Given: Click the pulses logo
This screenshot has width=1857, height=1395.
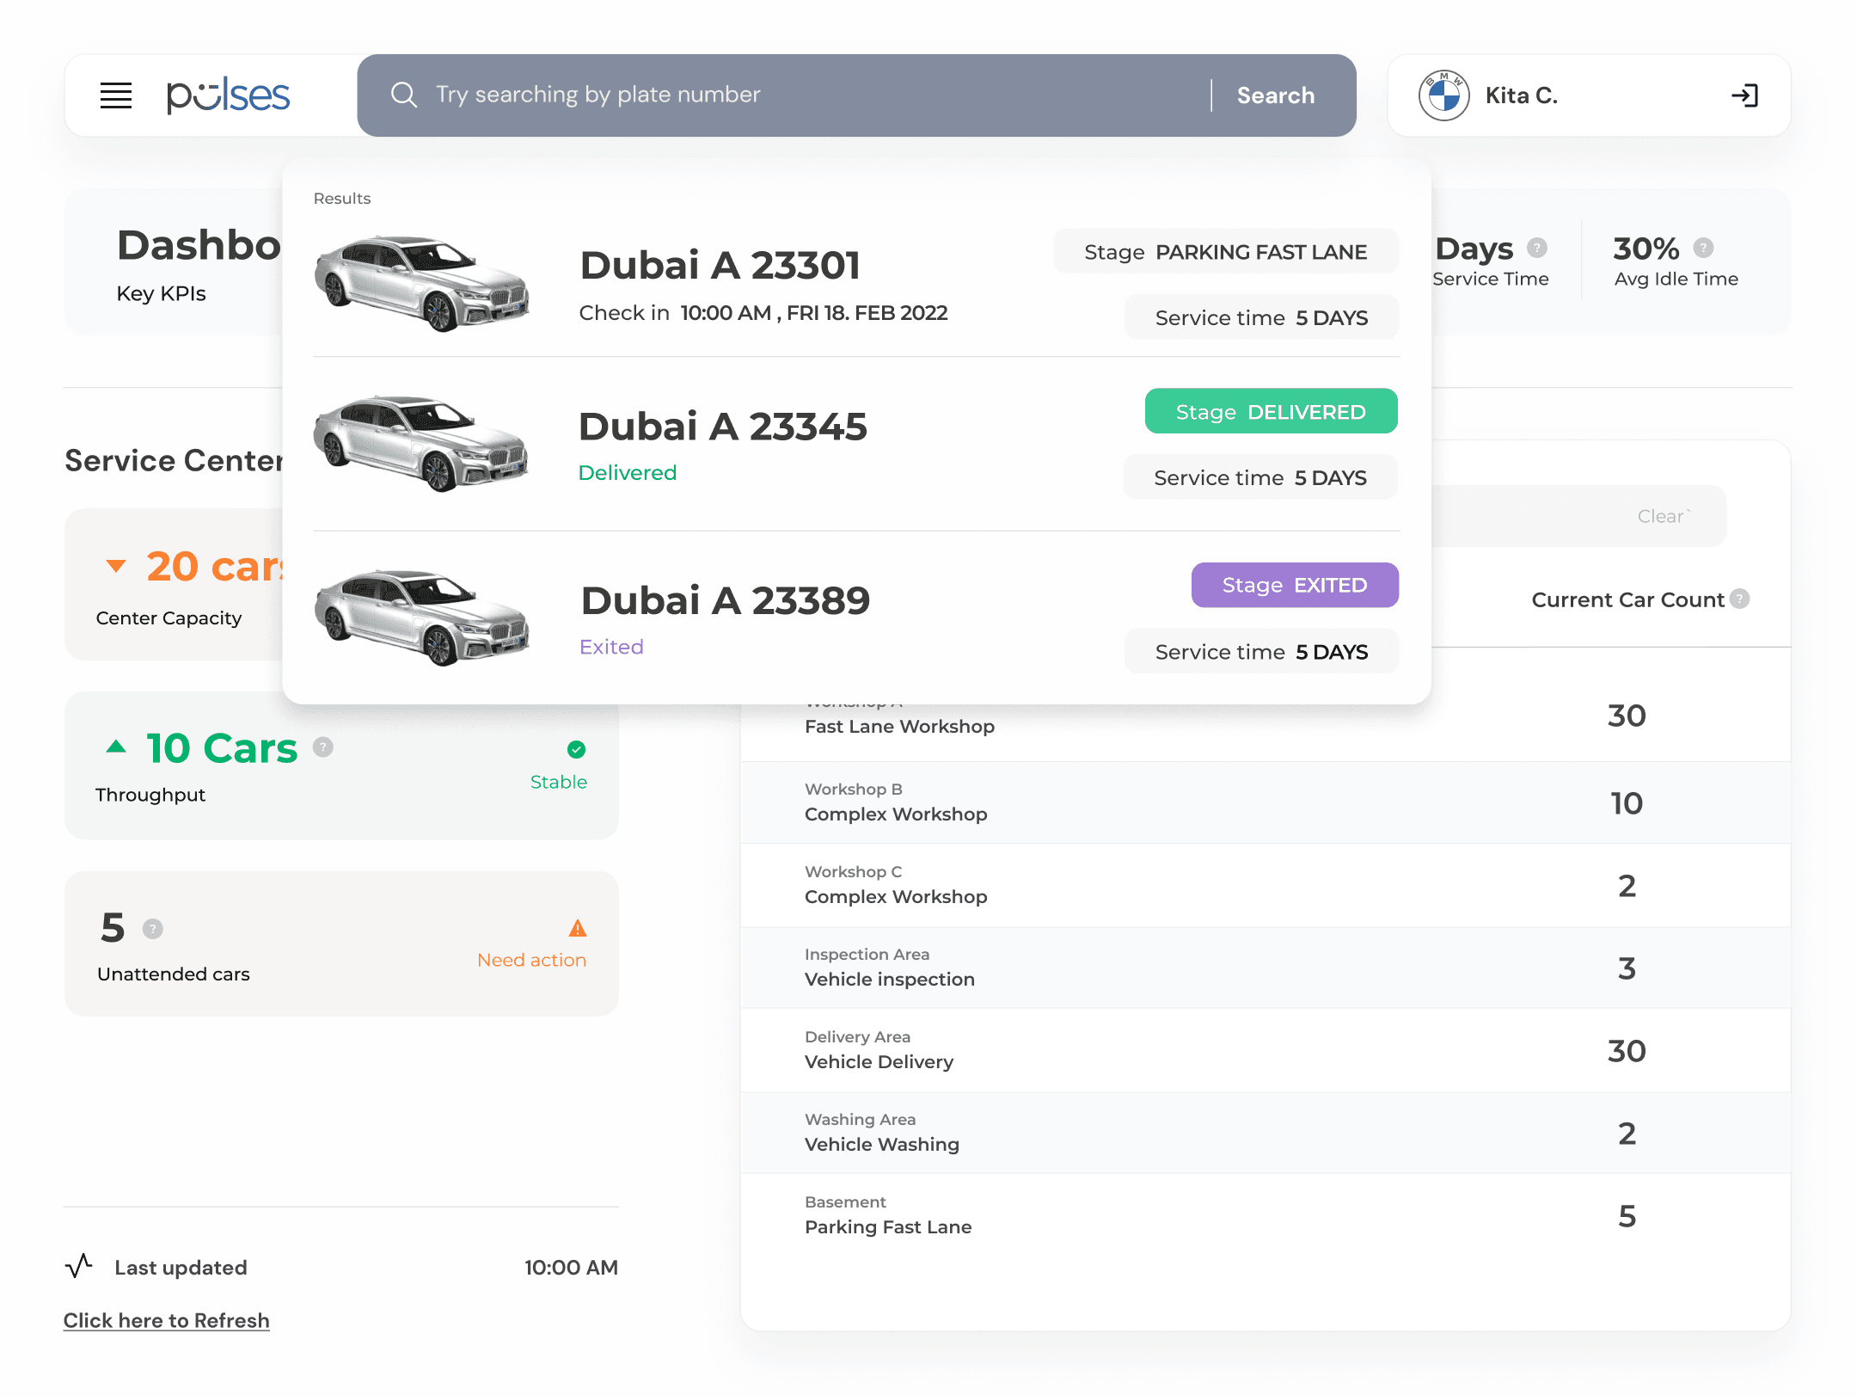Looking at the screenshot, I should tap(229, 95).
